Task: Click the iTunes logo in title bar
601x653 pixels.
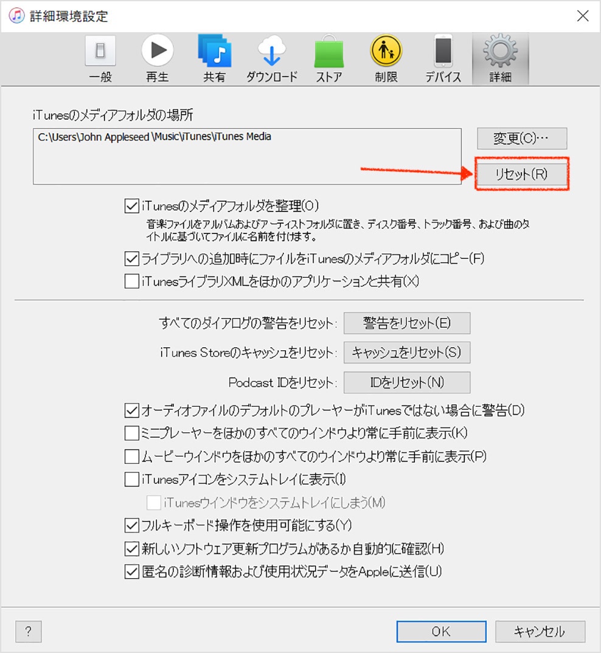Action: (16, 16)
